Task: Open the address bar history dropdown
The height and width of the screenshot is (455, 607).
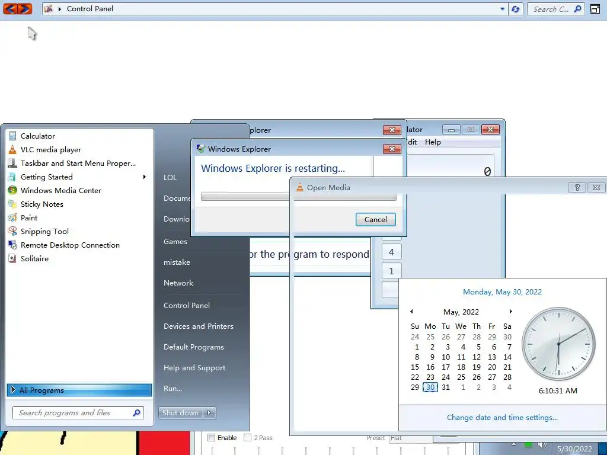Action: (502, 8)
